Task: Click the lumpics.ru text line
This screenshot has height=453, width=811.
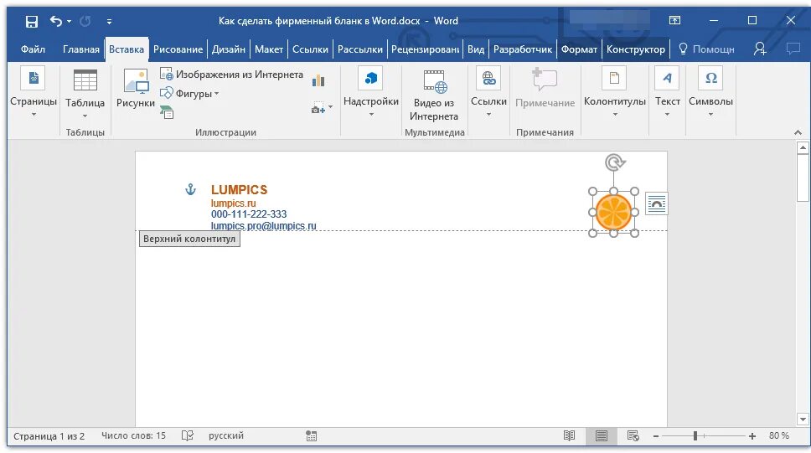Action: point(233,203)
